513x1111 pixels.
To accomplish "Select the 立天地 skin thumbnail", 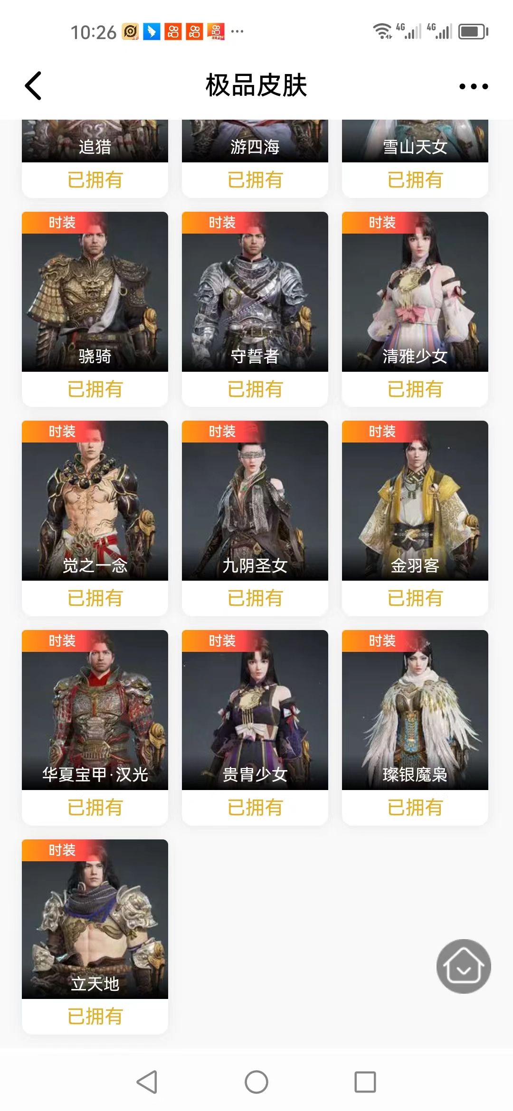I will tap(95, 919).
